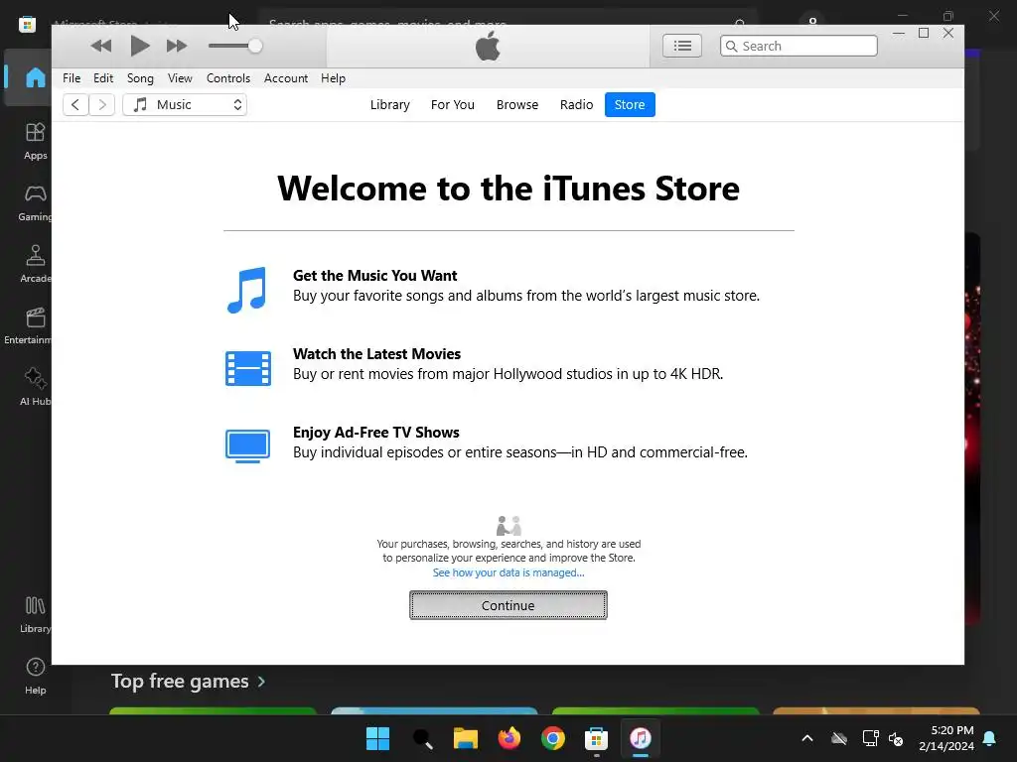1017x762 pixels.
Task: Click the Apple logo in the iTunes header
Action: click(488, 46)
